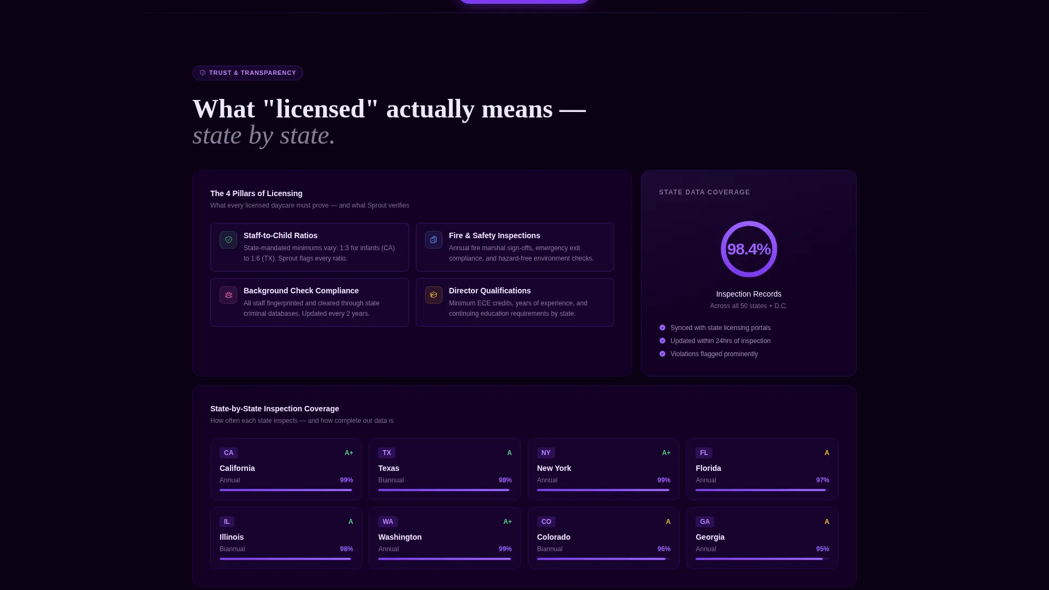1049x590 pixels.
Task: Click the Background Check Compliance icon
Action: click(x=228, y=295)
